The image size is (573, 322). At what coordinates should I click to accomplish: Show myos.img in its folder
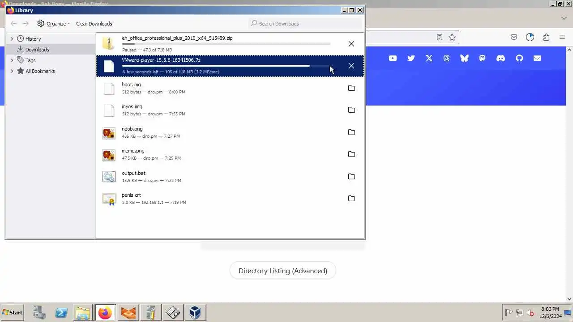(x=351, y=110)
